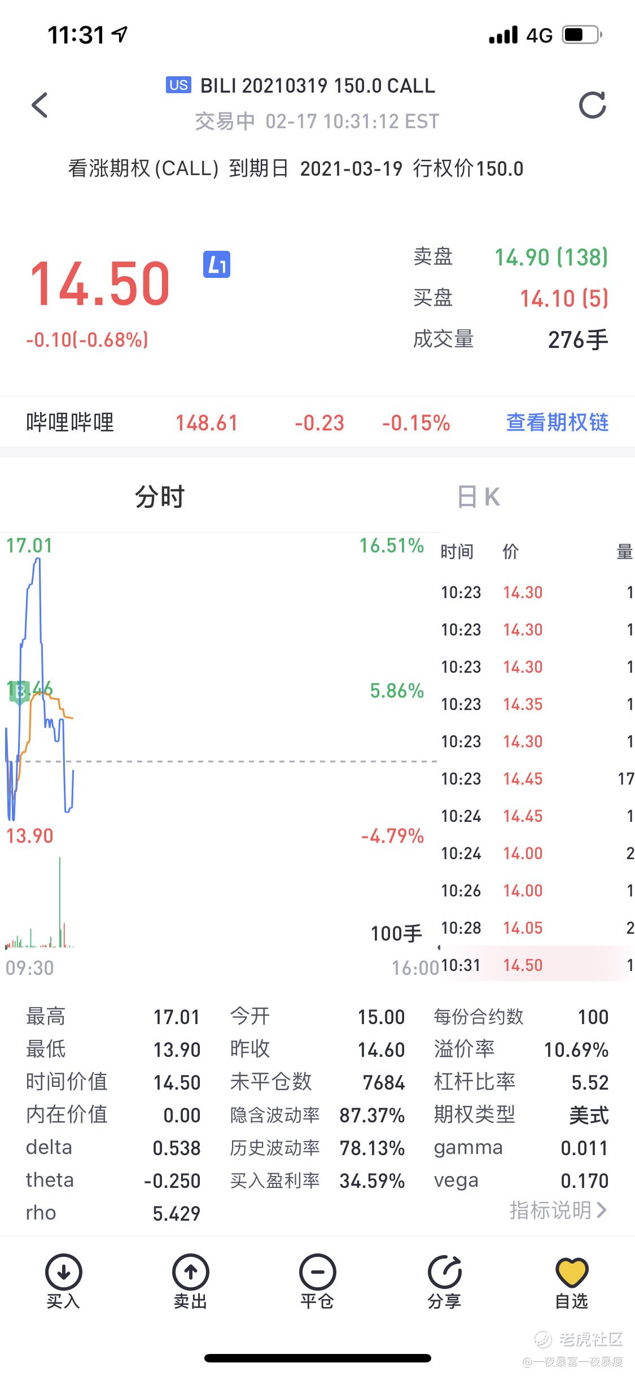Select the 分时 intraday tab
This screenshot has height=1376, width=635.
[160, 498]
